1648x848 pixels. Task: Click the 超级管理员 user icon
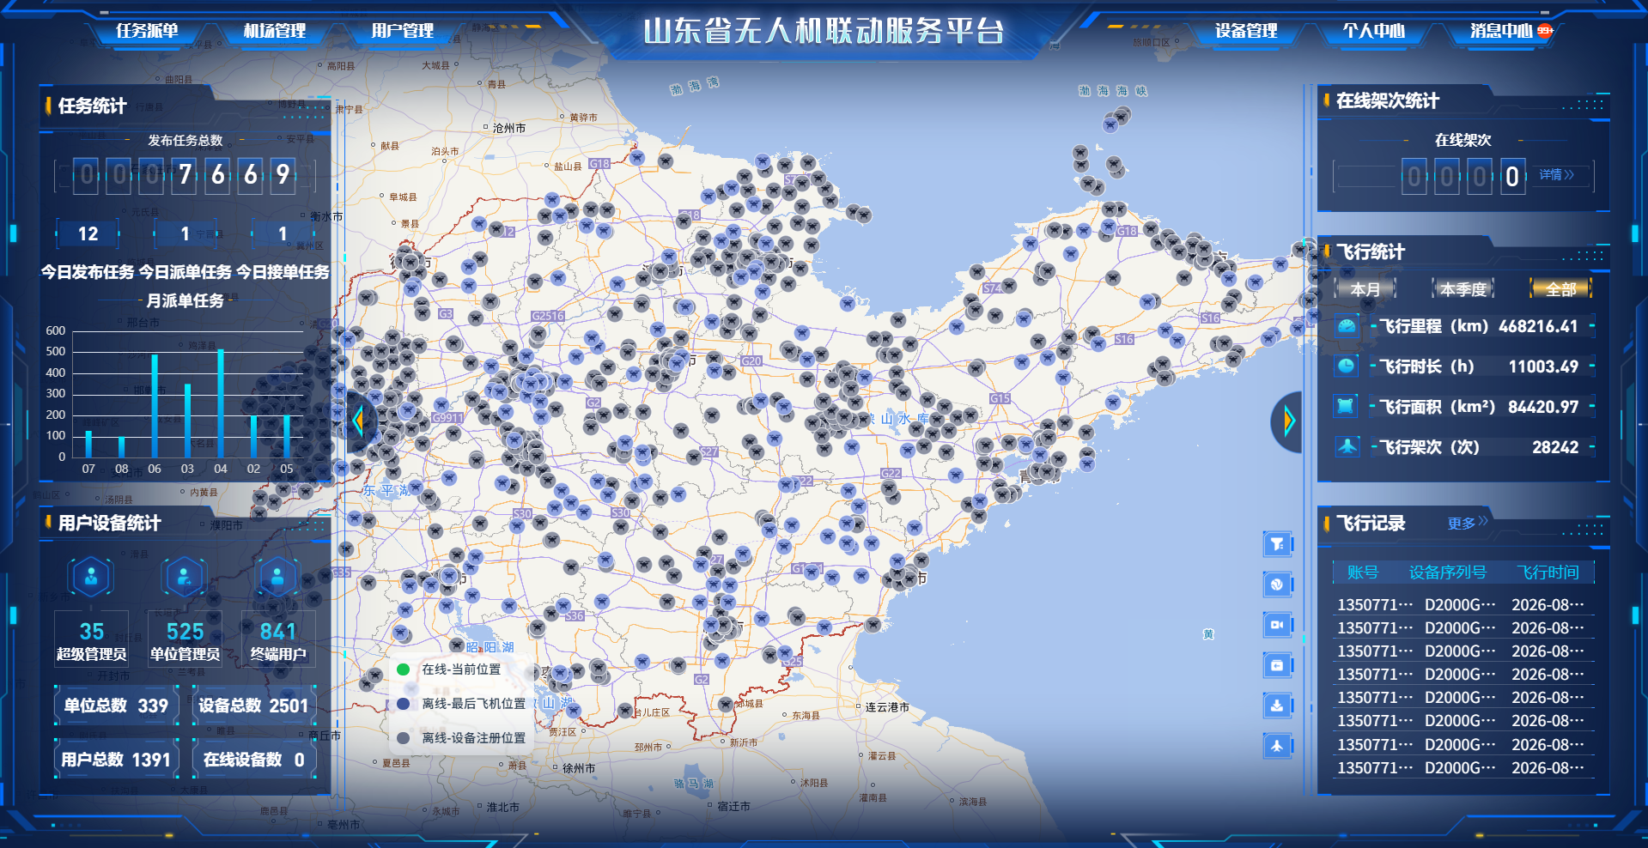(92, 577)
